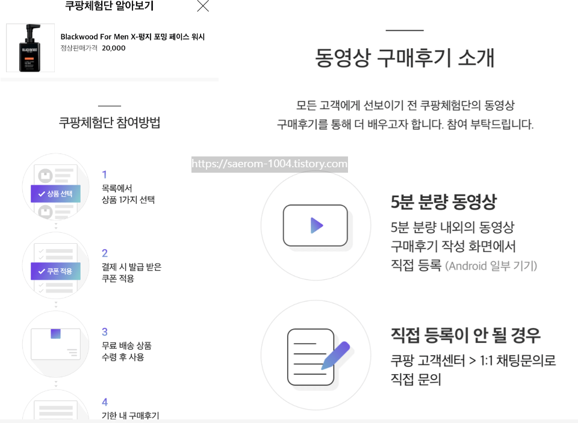Screen dimensions: 578x423
Task: Select text 목록에서 상품 1가지 선택
Action: click(x=128, y=194)
